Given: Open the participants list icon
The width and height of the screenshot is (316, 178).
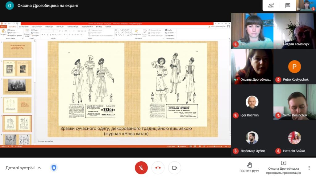Looking at the screenshot, I should (271, 6).
